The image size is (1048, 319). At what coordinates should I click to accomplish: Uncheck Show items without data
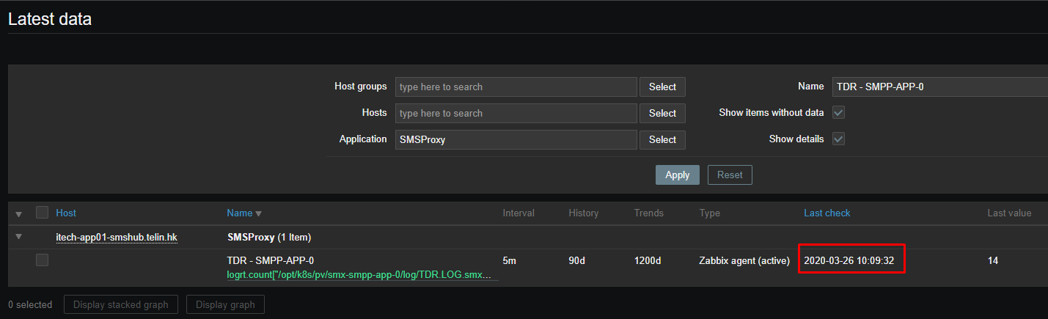pos(838,113)
